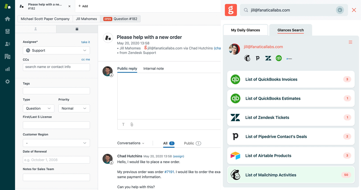Click the small Pipedrive icon under email
Image resolution: width=361 pixels, height=190 pixels.
(x=258, y=58)
